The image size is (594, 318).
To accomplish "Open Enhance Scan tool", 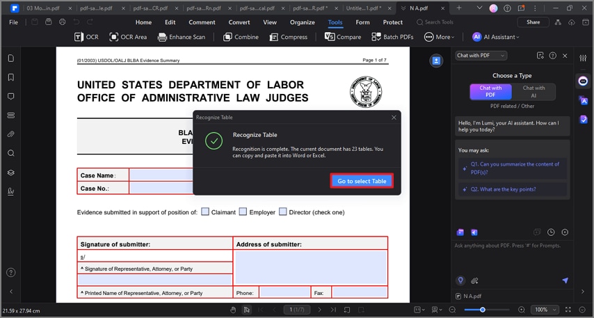I will 182,37.
